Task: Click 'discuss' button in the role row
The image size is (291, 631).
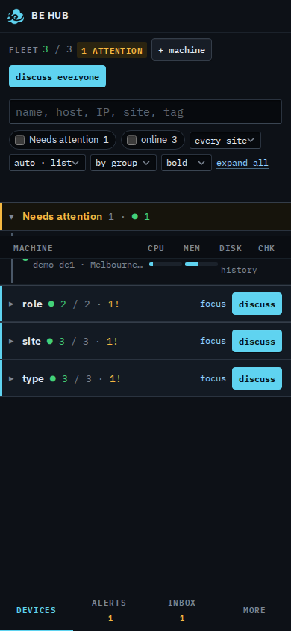Action: coord(257,304)
